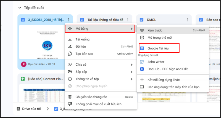The image size is (221, 118).
Task: Choose Không phải mục đề xuất hữu ích
Action: [101, 104]
